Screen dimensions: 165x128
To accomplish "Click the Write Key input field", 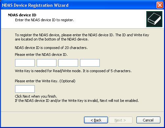I will pos(25,89).
